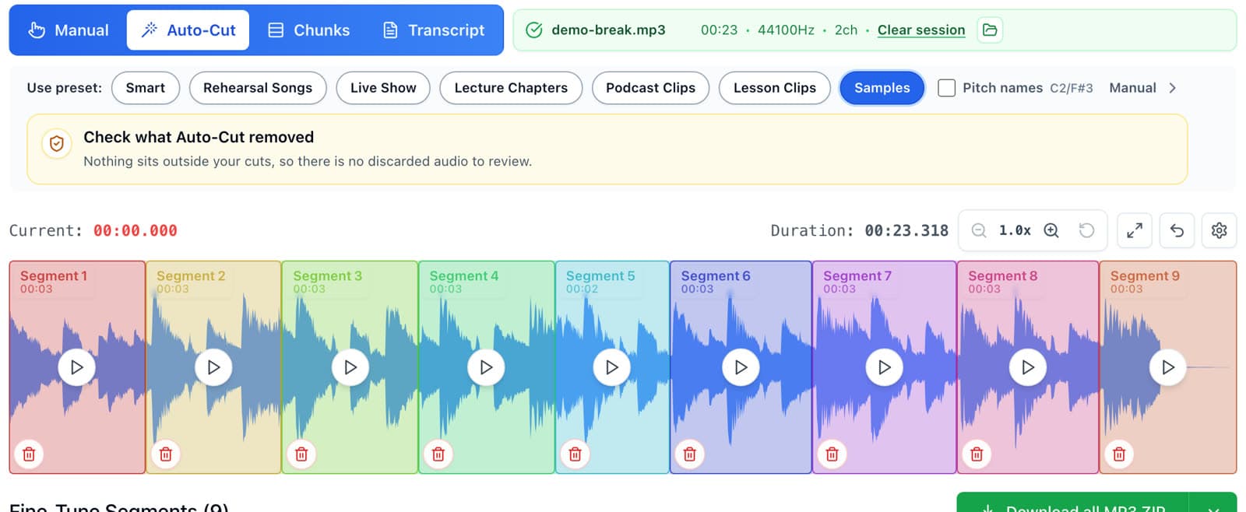Select the Auto-Cut tab
The image size is (1246, 512).
coord(188,30)
